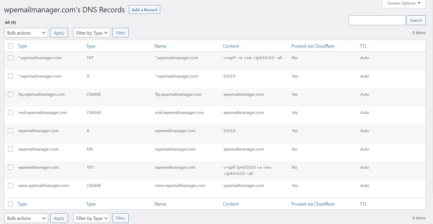Click the ftp.wpemailmanager.com Name cell
The width and height of the screenshot is (433, 224).
[x=178, y=94]
